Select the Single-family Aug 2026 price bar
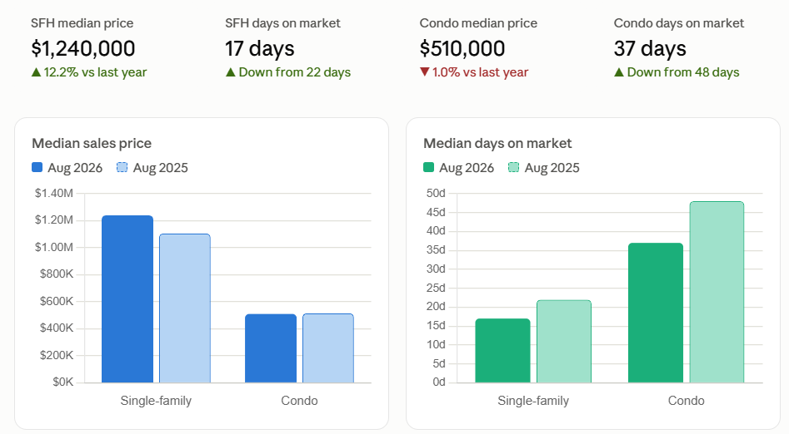 pos(127,298)
